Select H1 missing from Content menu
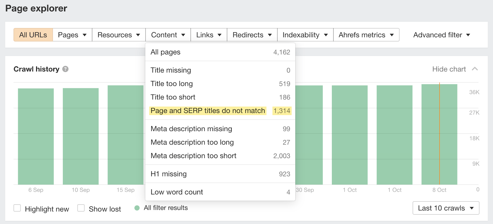 point(169,174)
